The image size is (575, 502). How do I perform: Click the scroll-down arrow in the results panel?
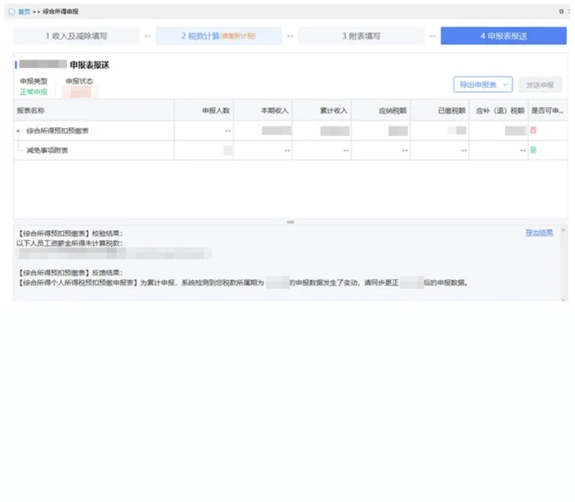(563, 300)
